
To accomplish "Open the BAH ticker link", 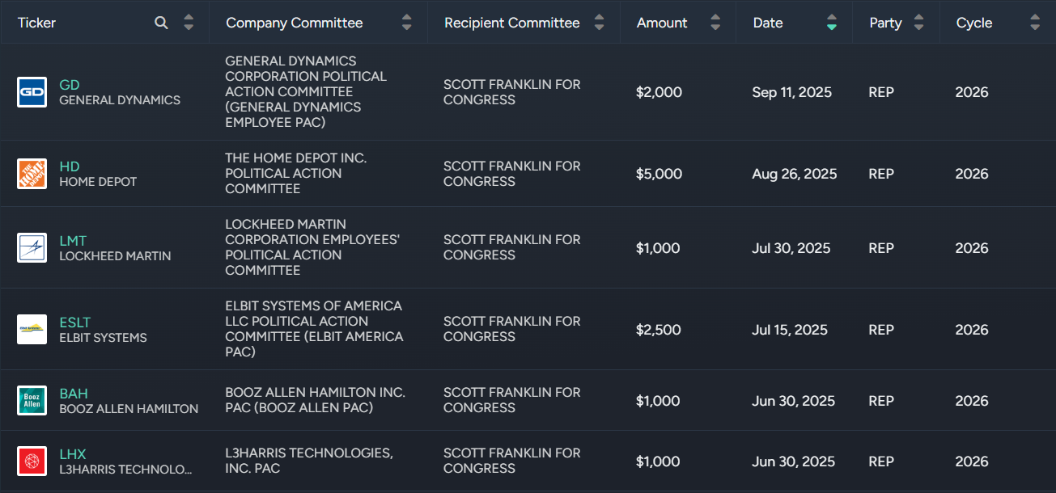I will coord(74,394).
